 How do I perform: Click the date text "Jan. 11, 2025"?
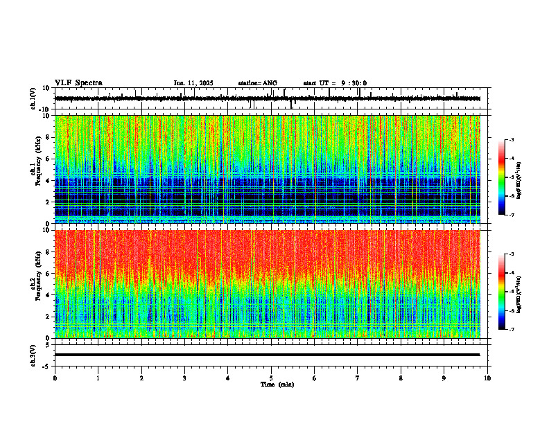click(193, 83)
